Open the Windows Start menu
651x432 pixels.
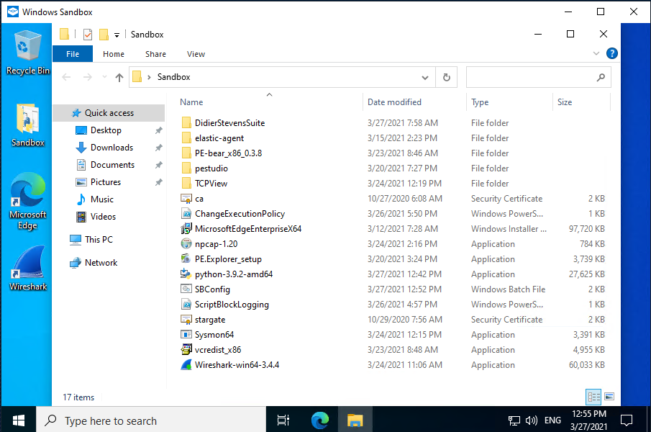click(18, 420)
